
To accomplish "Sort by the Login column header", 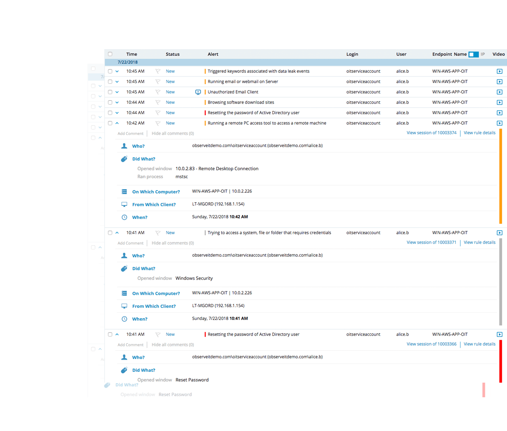I will coord(352,54).
